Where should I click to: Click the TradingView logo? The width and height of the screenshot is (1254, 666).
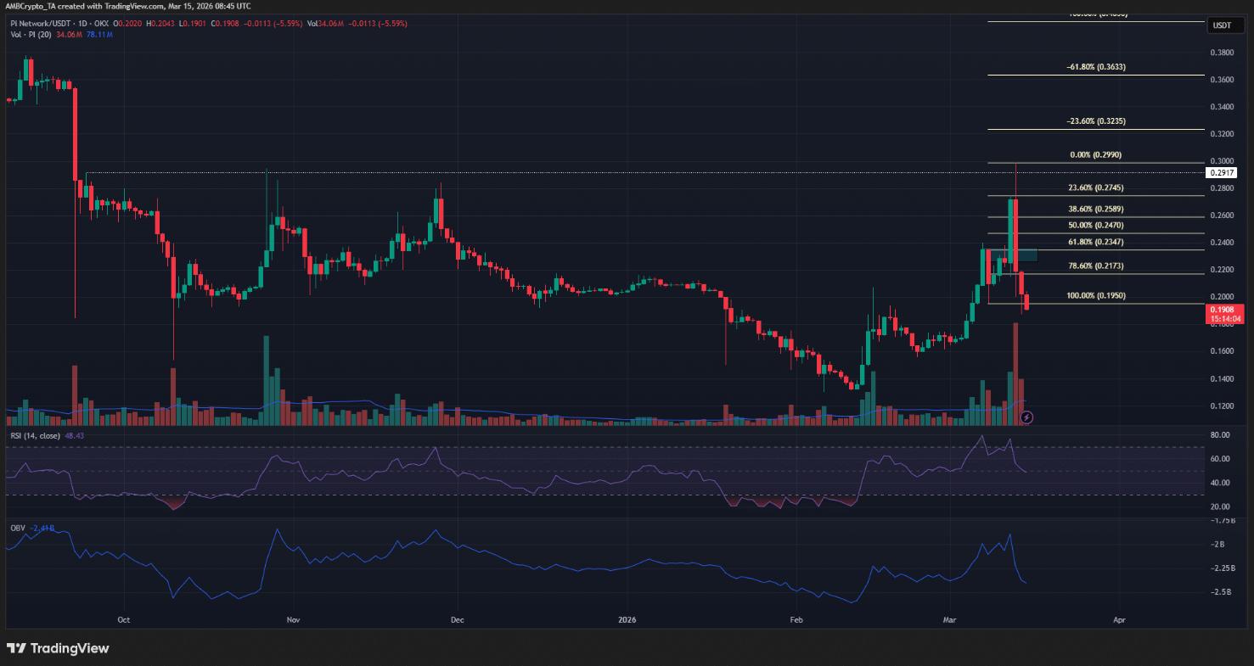tap(59, 649)
